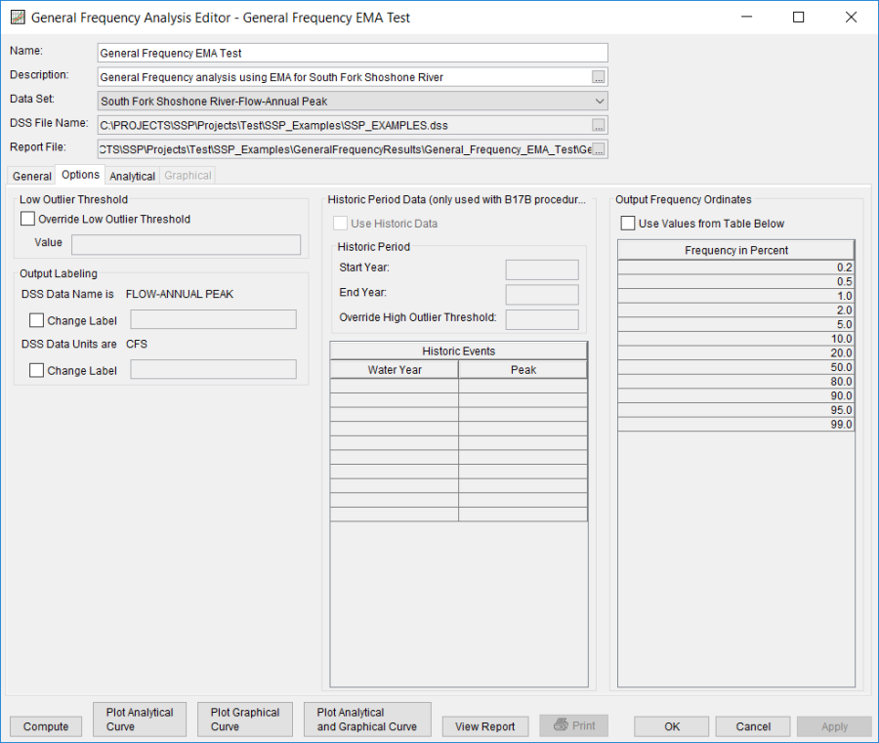Viewport: 879px width, 743px height.
Task: Click the Report File ellipsis button
Action: coord(599,149)
